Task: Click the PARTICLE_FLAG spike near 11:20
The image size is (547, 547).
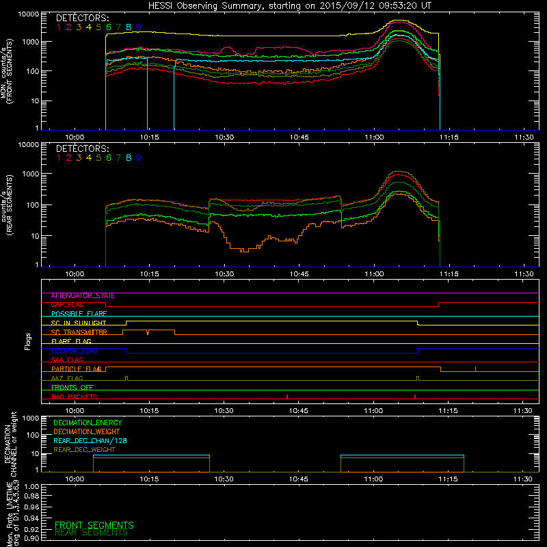Action: 475,369
